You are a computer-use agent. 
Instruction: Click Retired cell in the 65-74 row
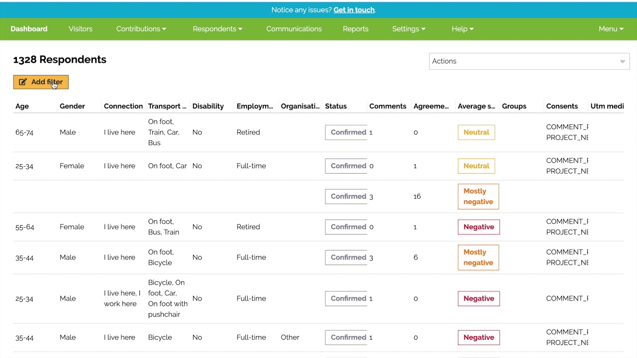coord(248,132)
